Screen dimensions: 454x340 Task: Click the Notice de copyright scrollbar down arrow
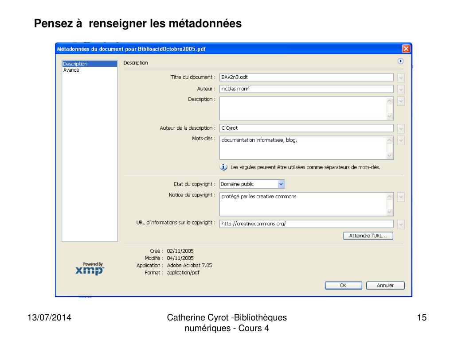coord(389,212)
